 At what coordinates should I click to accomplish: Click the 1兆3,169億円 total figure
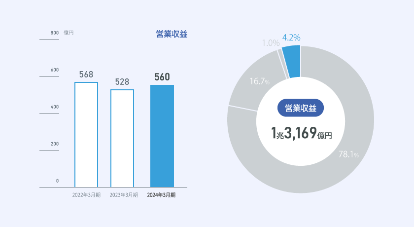pos(302,133)
